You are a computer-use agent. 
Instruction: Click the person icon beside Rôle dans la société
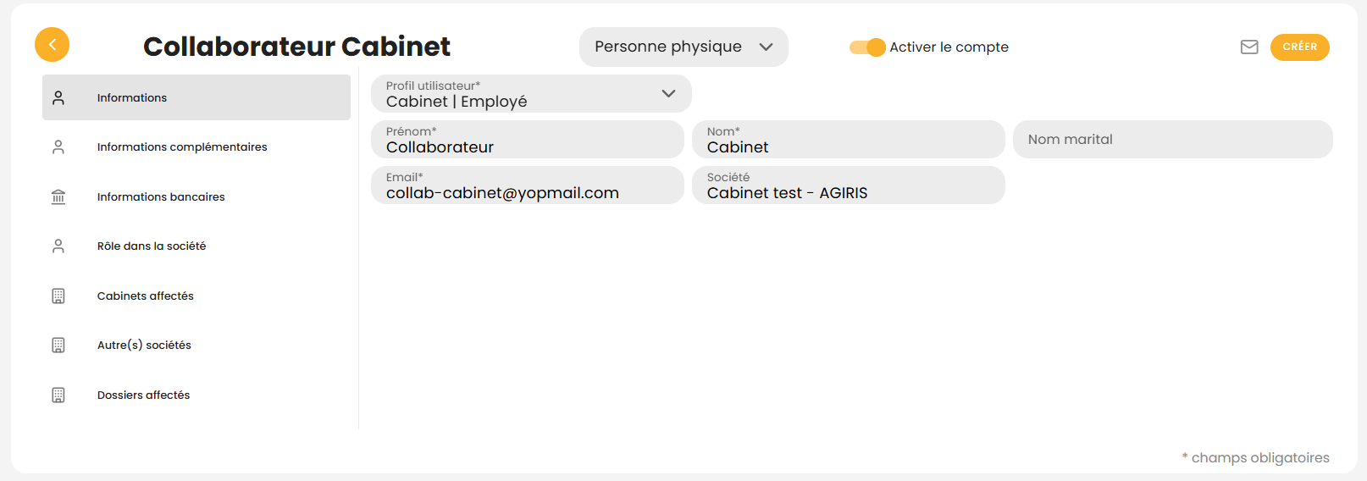pos(58,246)
